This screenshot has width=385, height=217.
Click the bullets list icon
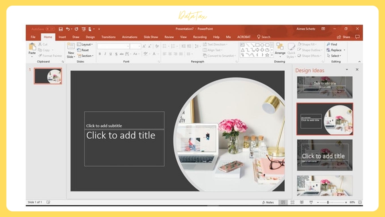(164, 46)
